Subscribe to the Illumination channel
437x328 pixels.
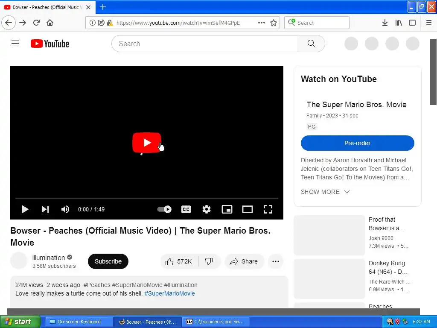tap(108, 261)
